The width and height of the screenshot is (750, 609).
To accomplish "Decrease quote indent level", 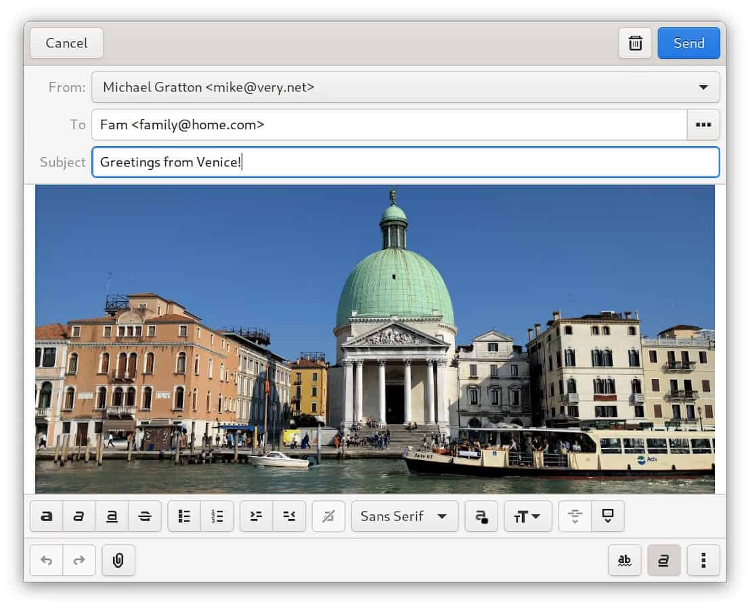I will point(289,516).
